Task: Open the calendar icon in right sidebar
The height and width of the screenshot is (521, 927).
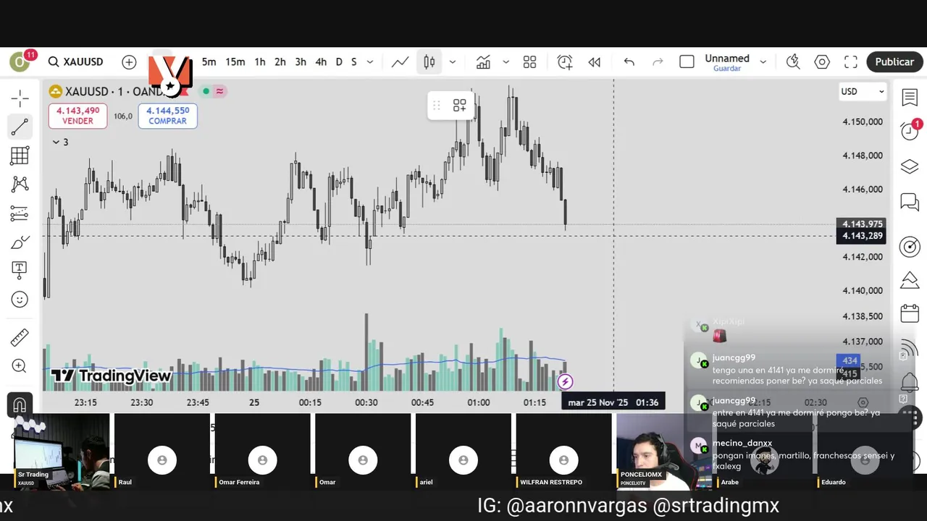Action: [910, 313]
